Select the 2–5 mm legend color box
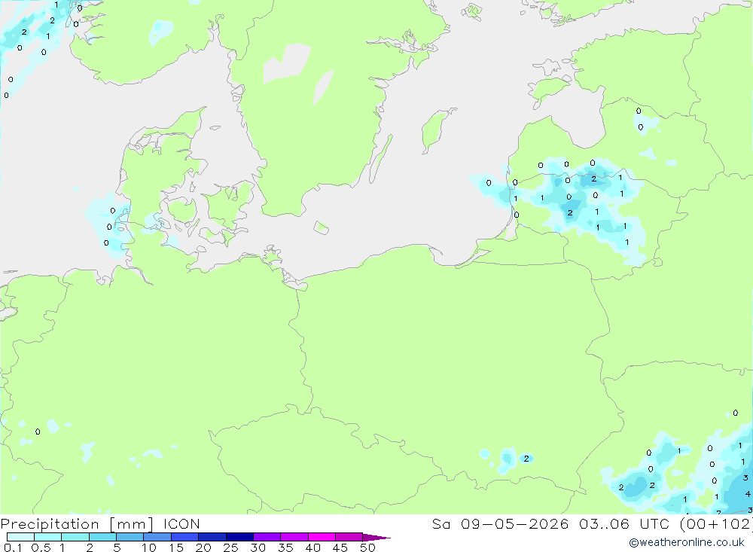Viewport: 753px width, 552px height. (102, 537)
